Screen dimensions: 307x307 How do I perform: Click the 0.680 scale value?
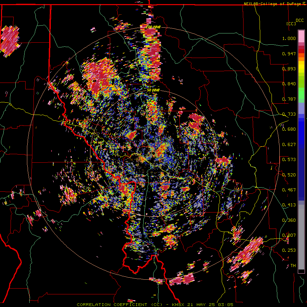click(x=289, y=129)
